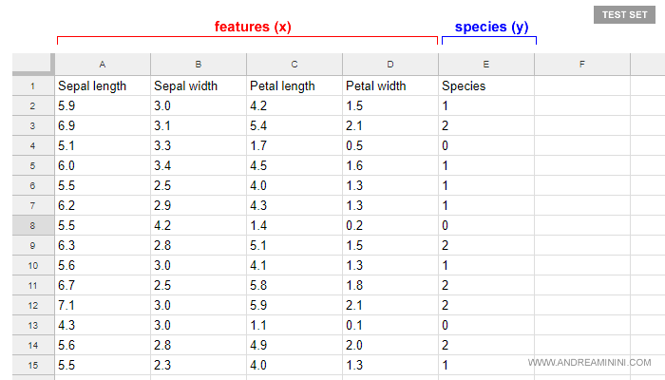Click the select-all corner box
Image resolution: width=665 pixels, height=380 pixels.
click(x=33, y=64)
